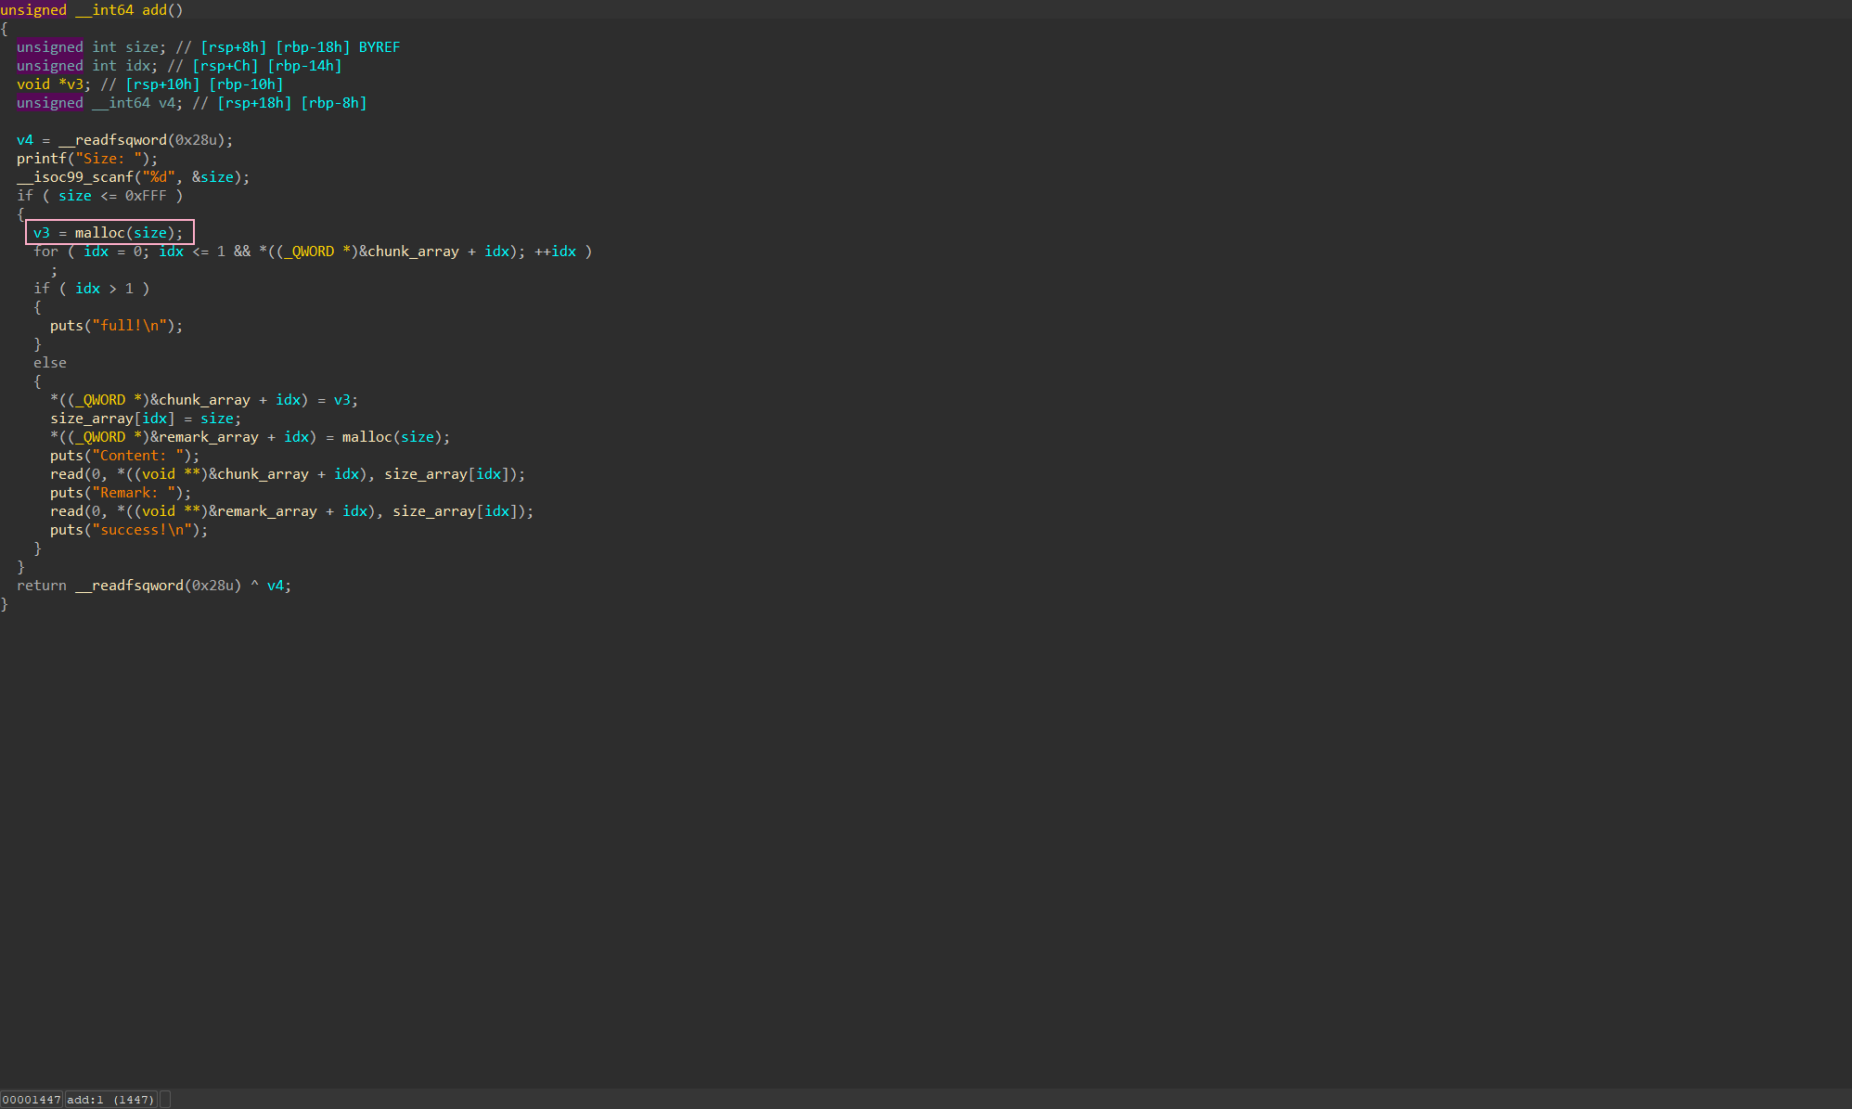Click the address 00001447 in status bar
Screen dimensions: 1852x1109
[32, 1100]
